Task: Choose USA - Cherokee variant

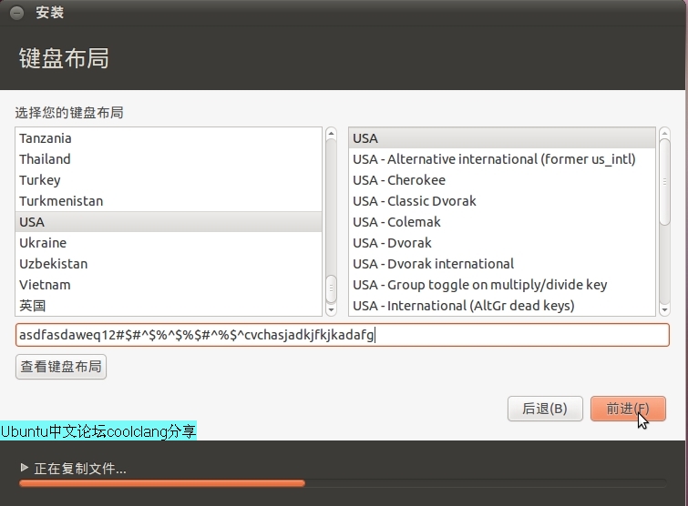Action: tap(502, 180)
